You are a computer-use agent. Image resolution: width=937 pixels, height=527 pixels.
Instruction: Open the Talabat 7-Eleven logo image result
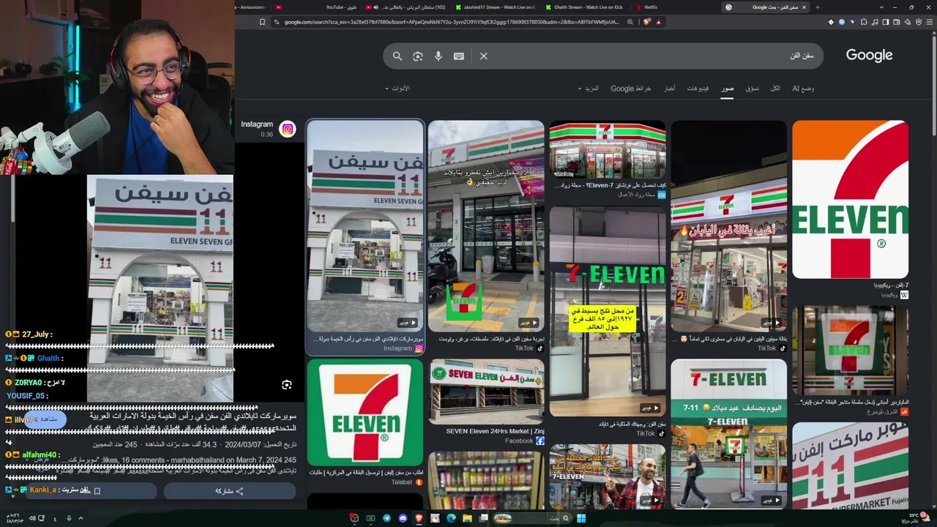click(365, 412)
